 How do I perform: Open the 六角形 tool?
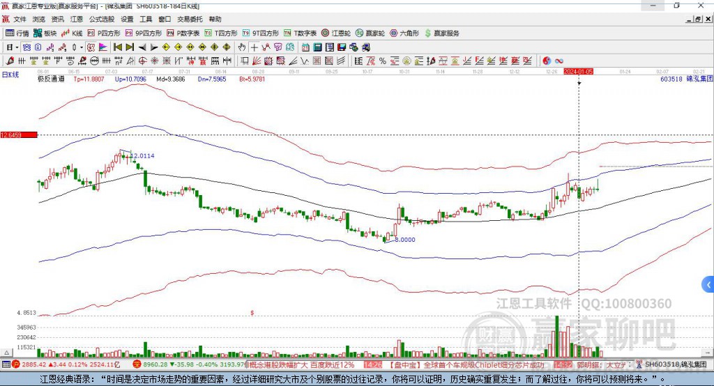tap(404, 33)
